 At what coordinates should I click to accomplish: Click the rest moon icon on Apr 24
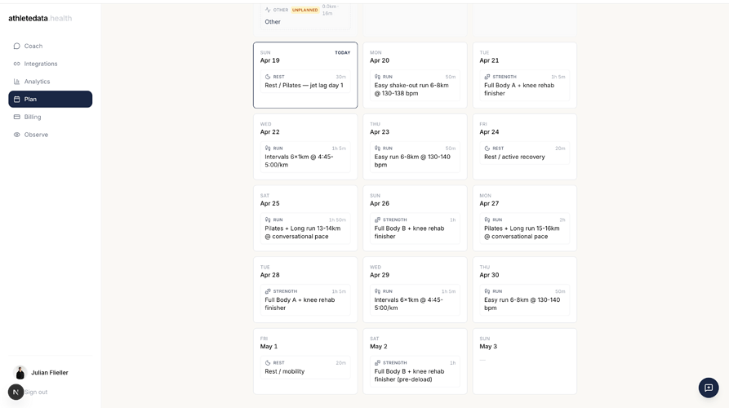pyautogui.click(x=487, y=149)
